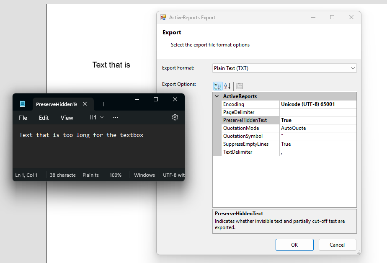
Task: Click the 100% zoom indicator in status bar
Action: tap(115, 175)
